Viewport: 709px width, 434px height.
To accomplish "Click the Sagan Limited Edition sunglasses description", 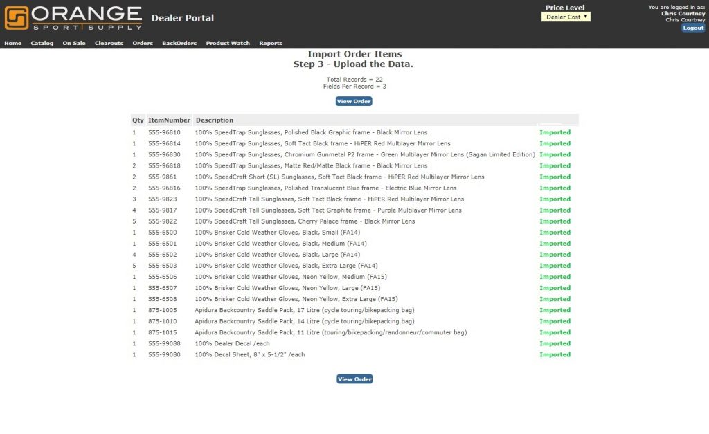I will click(365, 154).
